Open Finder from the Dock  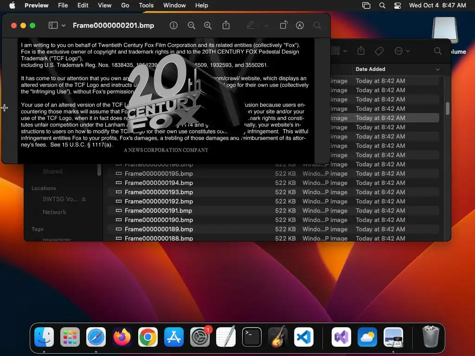pos(44,337)
